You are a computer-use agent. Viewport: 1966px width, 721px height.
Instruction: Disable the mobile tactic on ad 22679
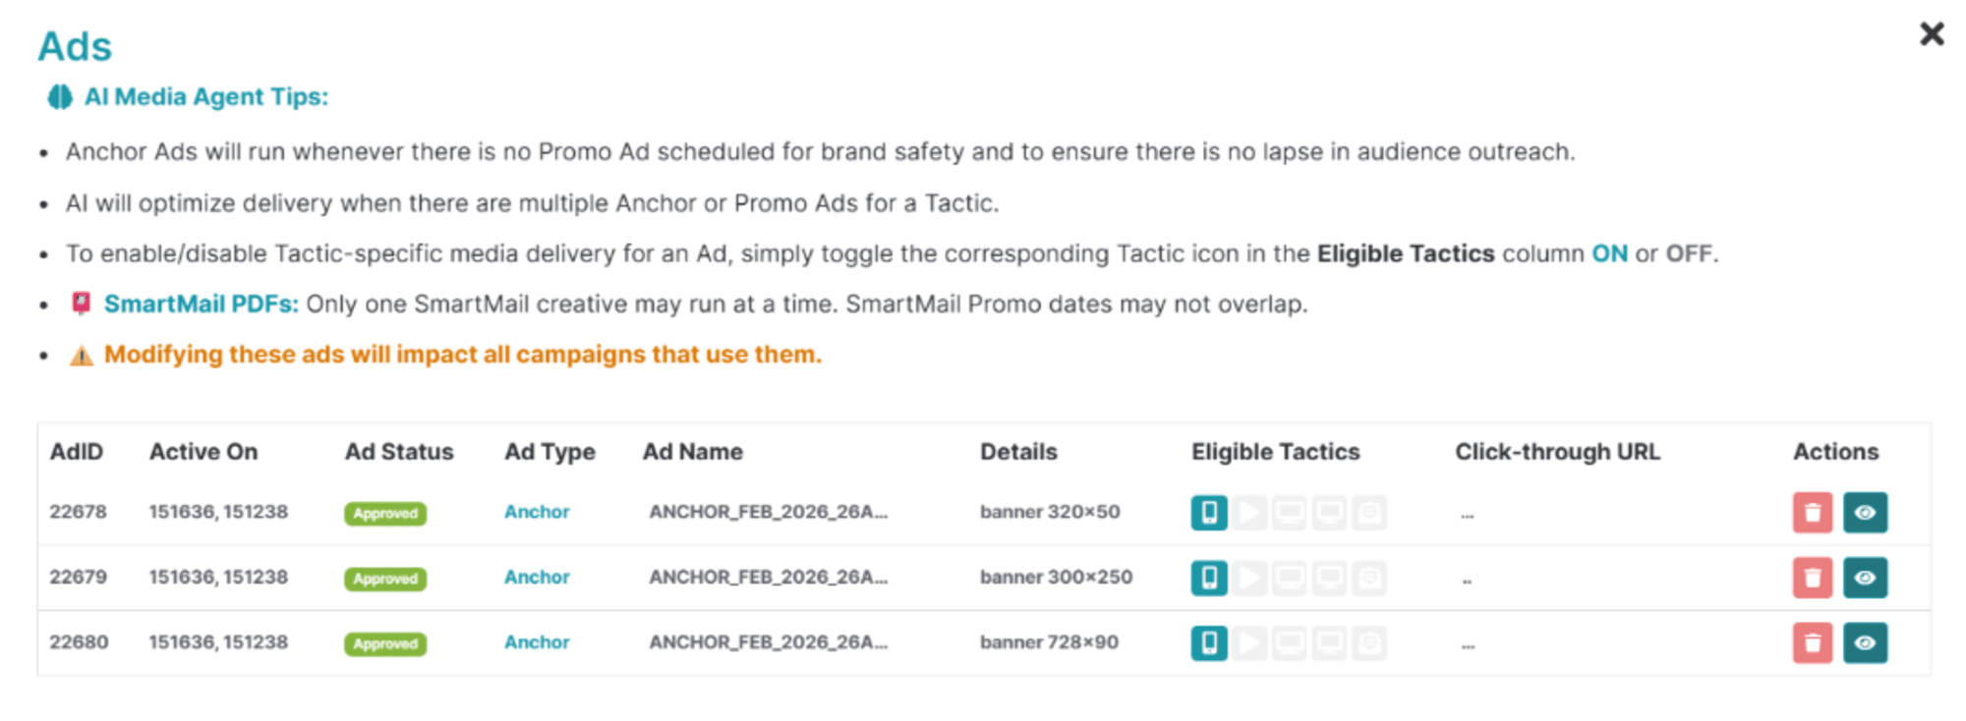coord(1209,578)
